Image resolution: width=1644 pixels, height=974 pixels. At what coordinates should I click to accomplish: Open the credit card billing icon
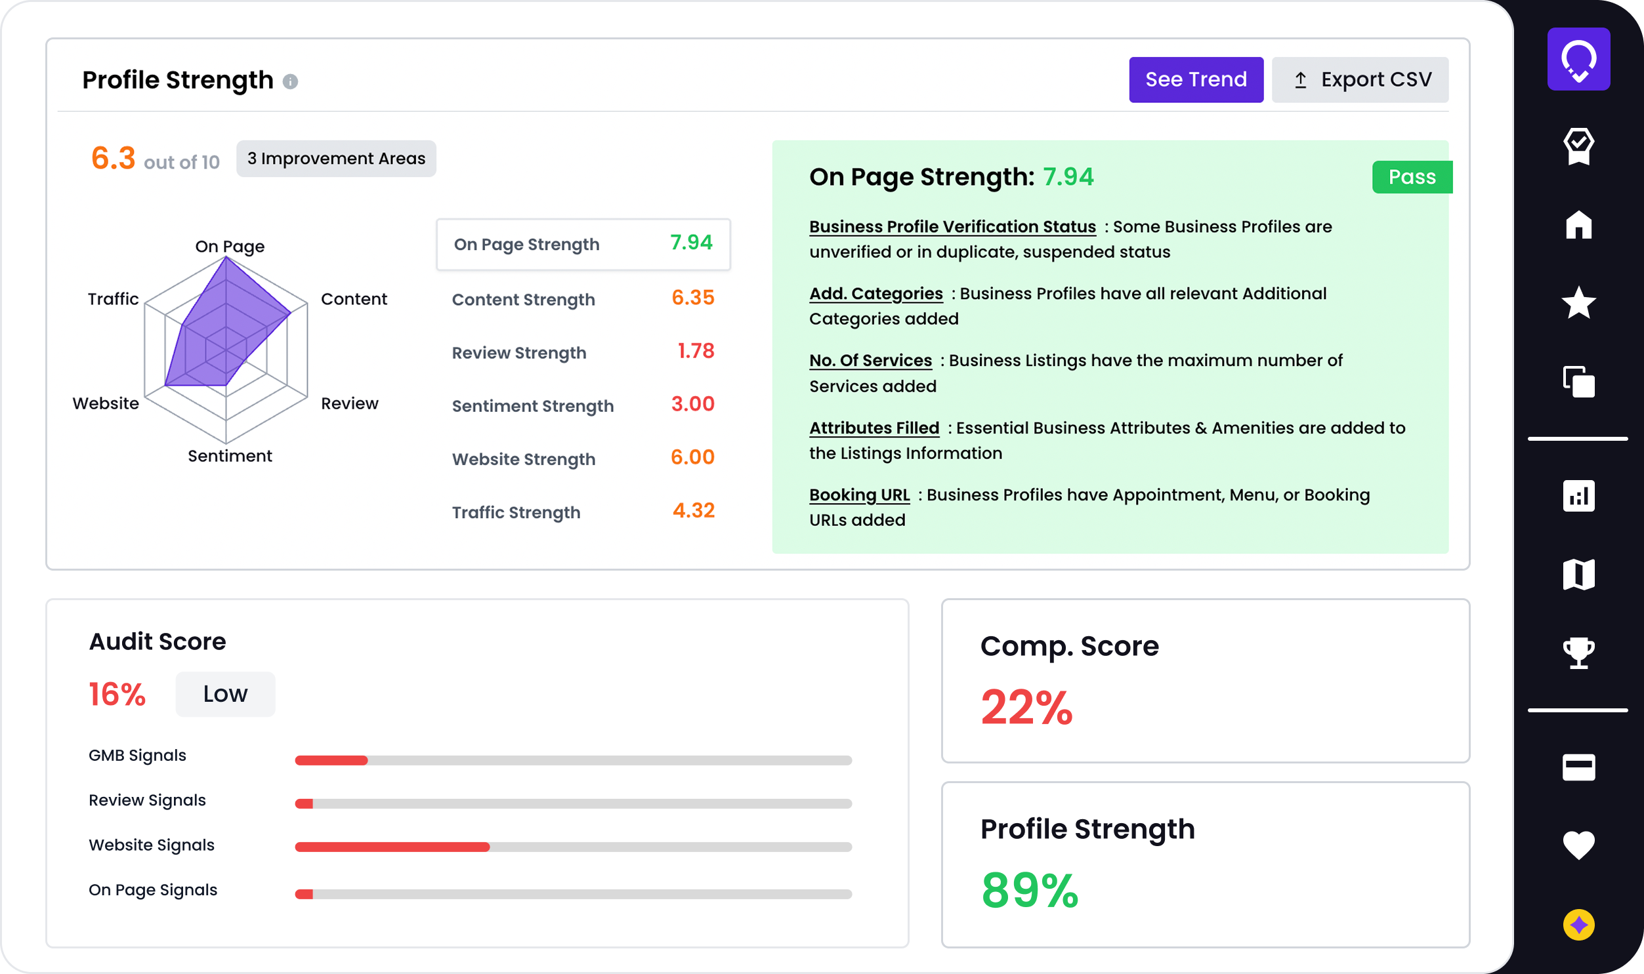(1578, 767)
